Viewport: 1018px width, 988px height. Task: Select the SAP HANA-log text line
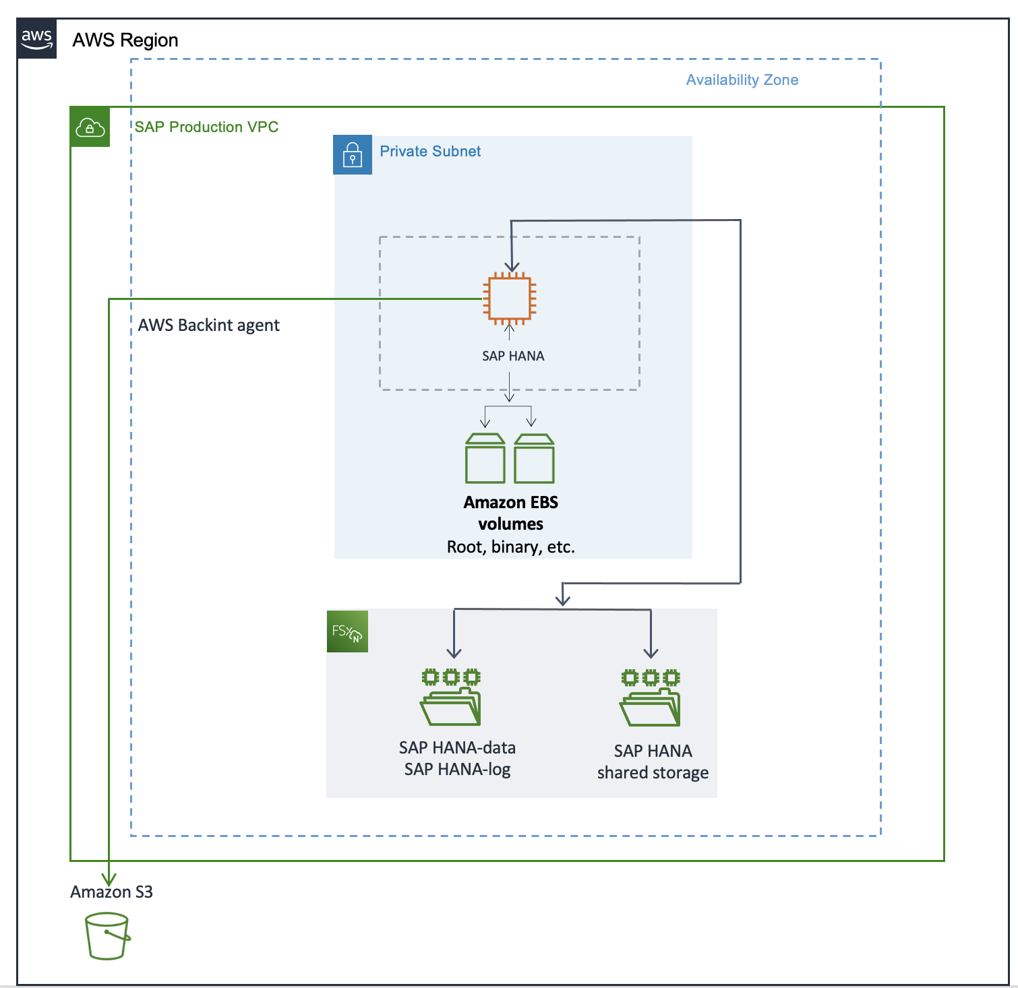click(x=457, y=768)
